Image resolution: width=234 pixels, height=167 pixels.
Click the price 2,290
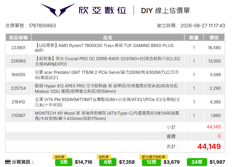[215, 88]
